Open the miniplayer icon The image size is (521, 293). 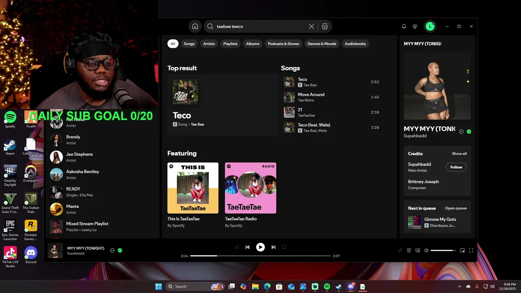click(462, 250)
